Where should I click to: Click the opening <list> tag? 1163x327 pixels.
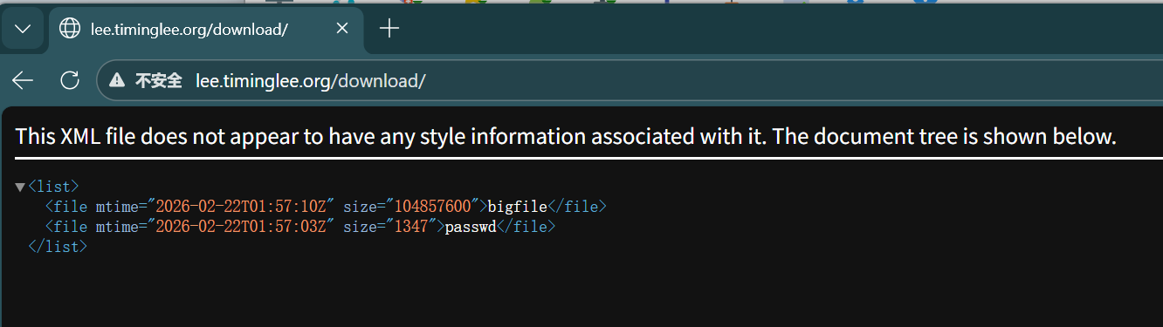click(x=53, y=187)
